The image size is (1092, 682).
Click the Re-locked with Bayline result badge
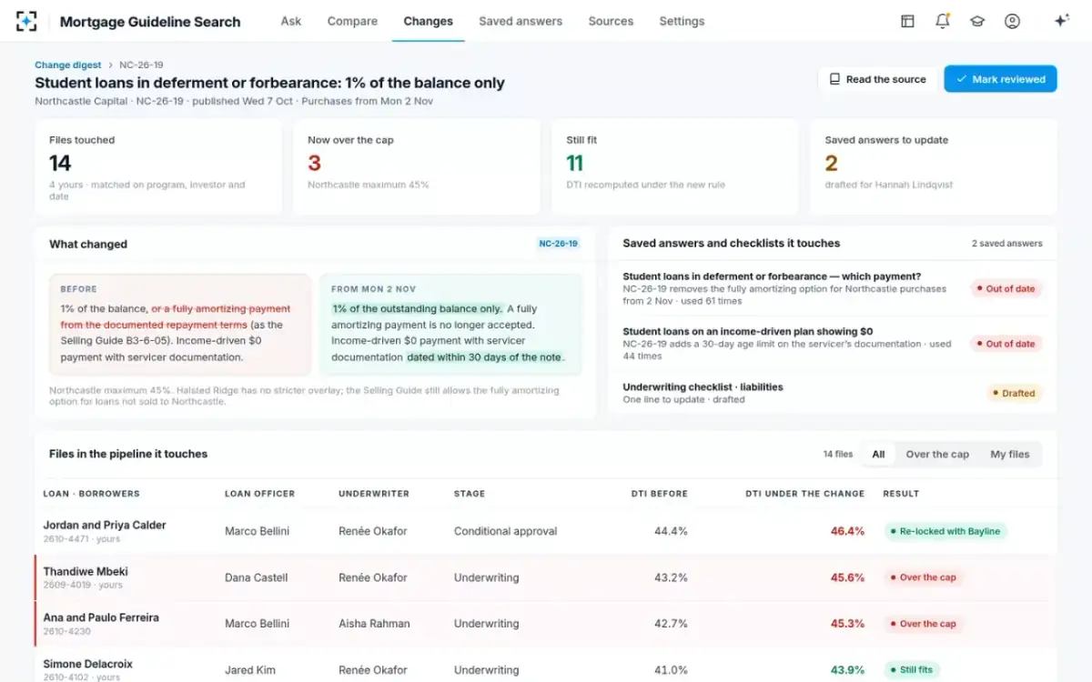945,531
